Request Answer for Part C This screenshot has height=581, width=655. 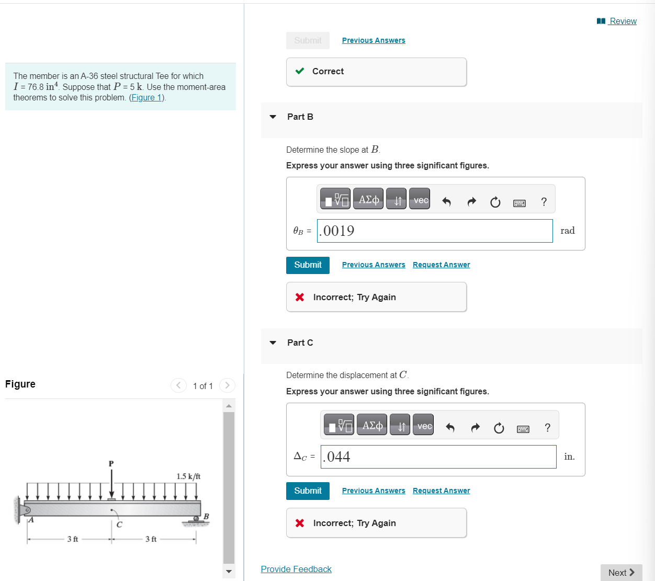coord(441,491)
